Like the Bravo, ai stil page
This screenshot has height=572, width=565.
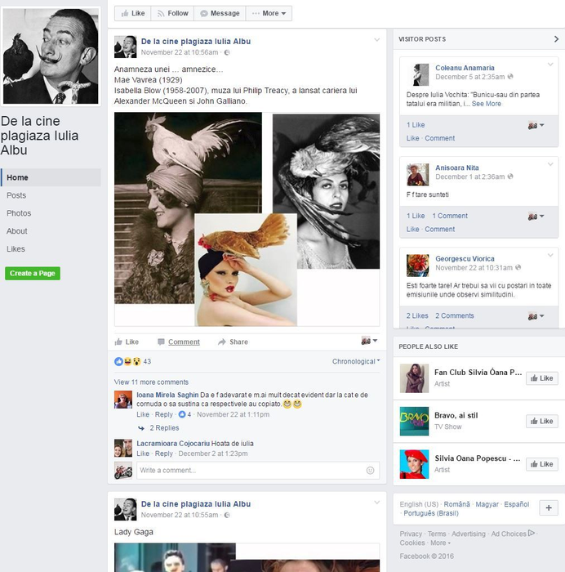[541, 422]
